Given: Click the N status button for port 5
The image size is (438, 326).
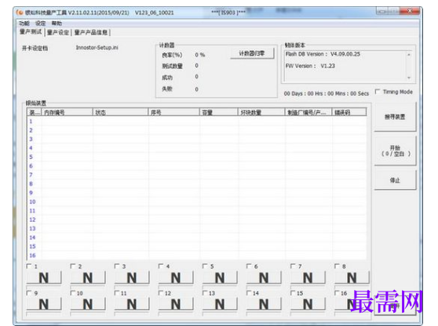Looking at the screenshot, I should coord(220,277).
